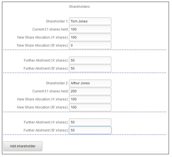Focus Further Allotment 'A' field below Tom Jones
Viewport: 172px width, 157px height.
pyautogui.click(x=90, y=60)
